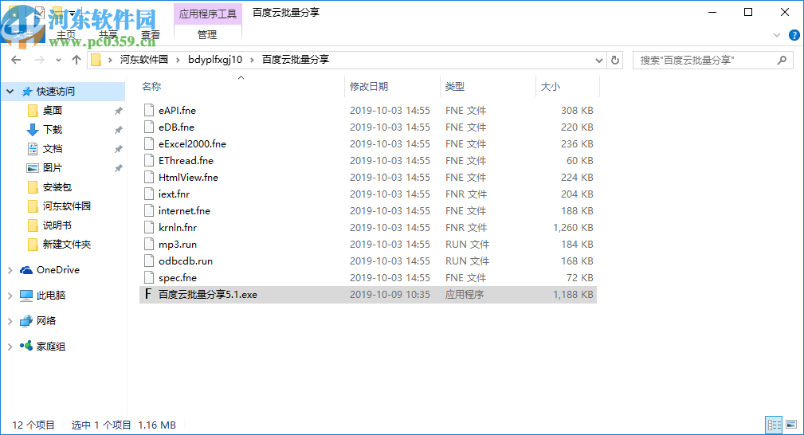Select the EThread.fne file icon
This screenshot has width=804, height=435.
pyautogui.click(x=149, y=160)
